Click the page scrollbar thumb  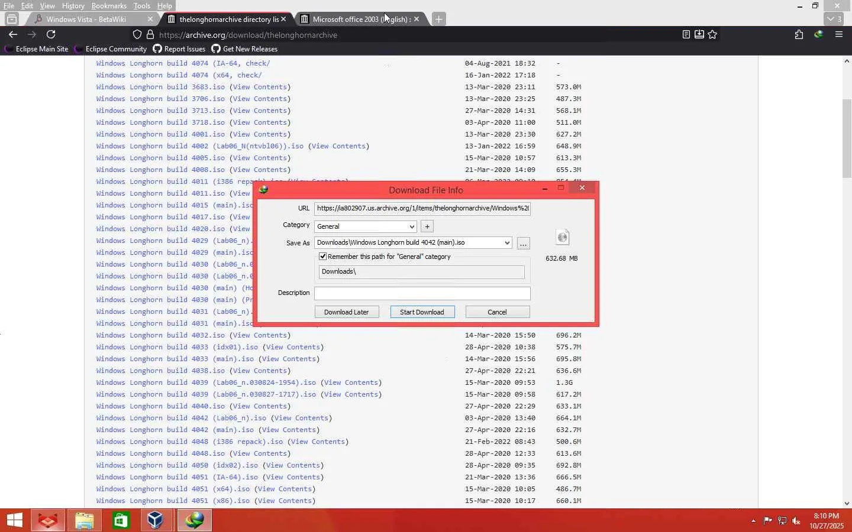(847, 138)
